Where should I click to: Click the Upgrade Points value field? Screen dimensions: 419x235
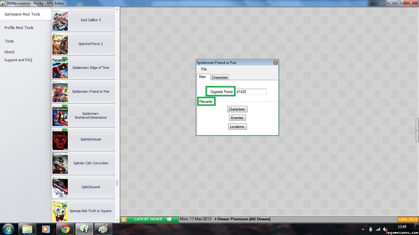pyautogui.click(x=251, y=92)
